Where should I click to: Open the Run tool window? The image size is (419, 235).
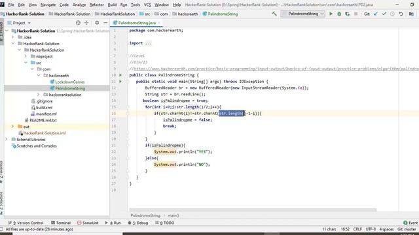point(113,223)
